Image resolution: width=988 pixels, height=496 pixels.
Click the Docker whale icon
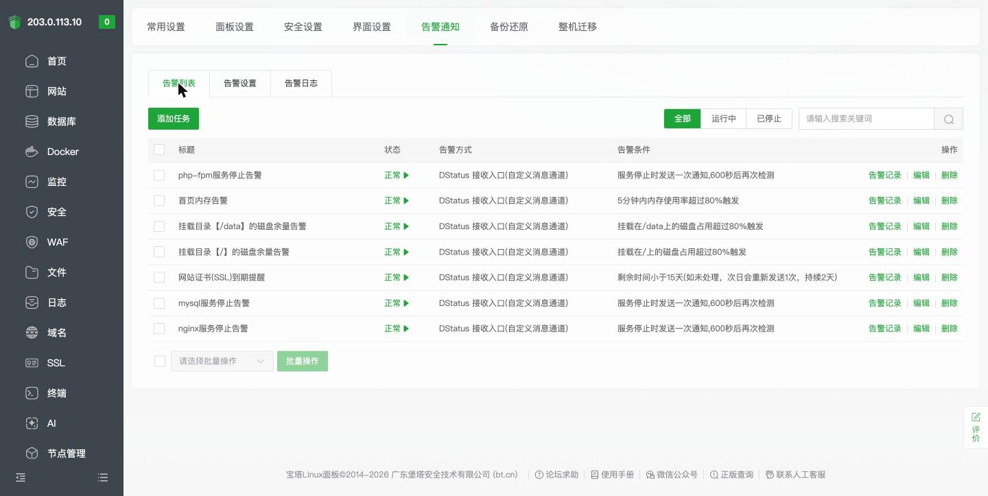[32, 152]
